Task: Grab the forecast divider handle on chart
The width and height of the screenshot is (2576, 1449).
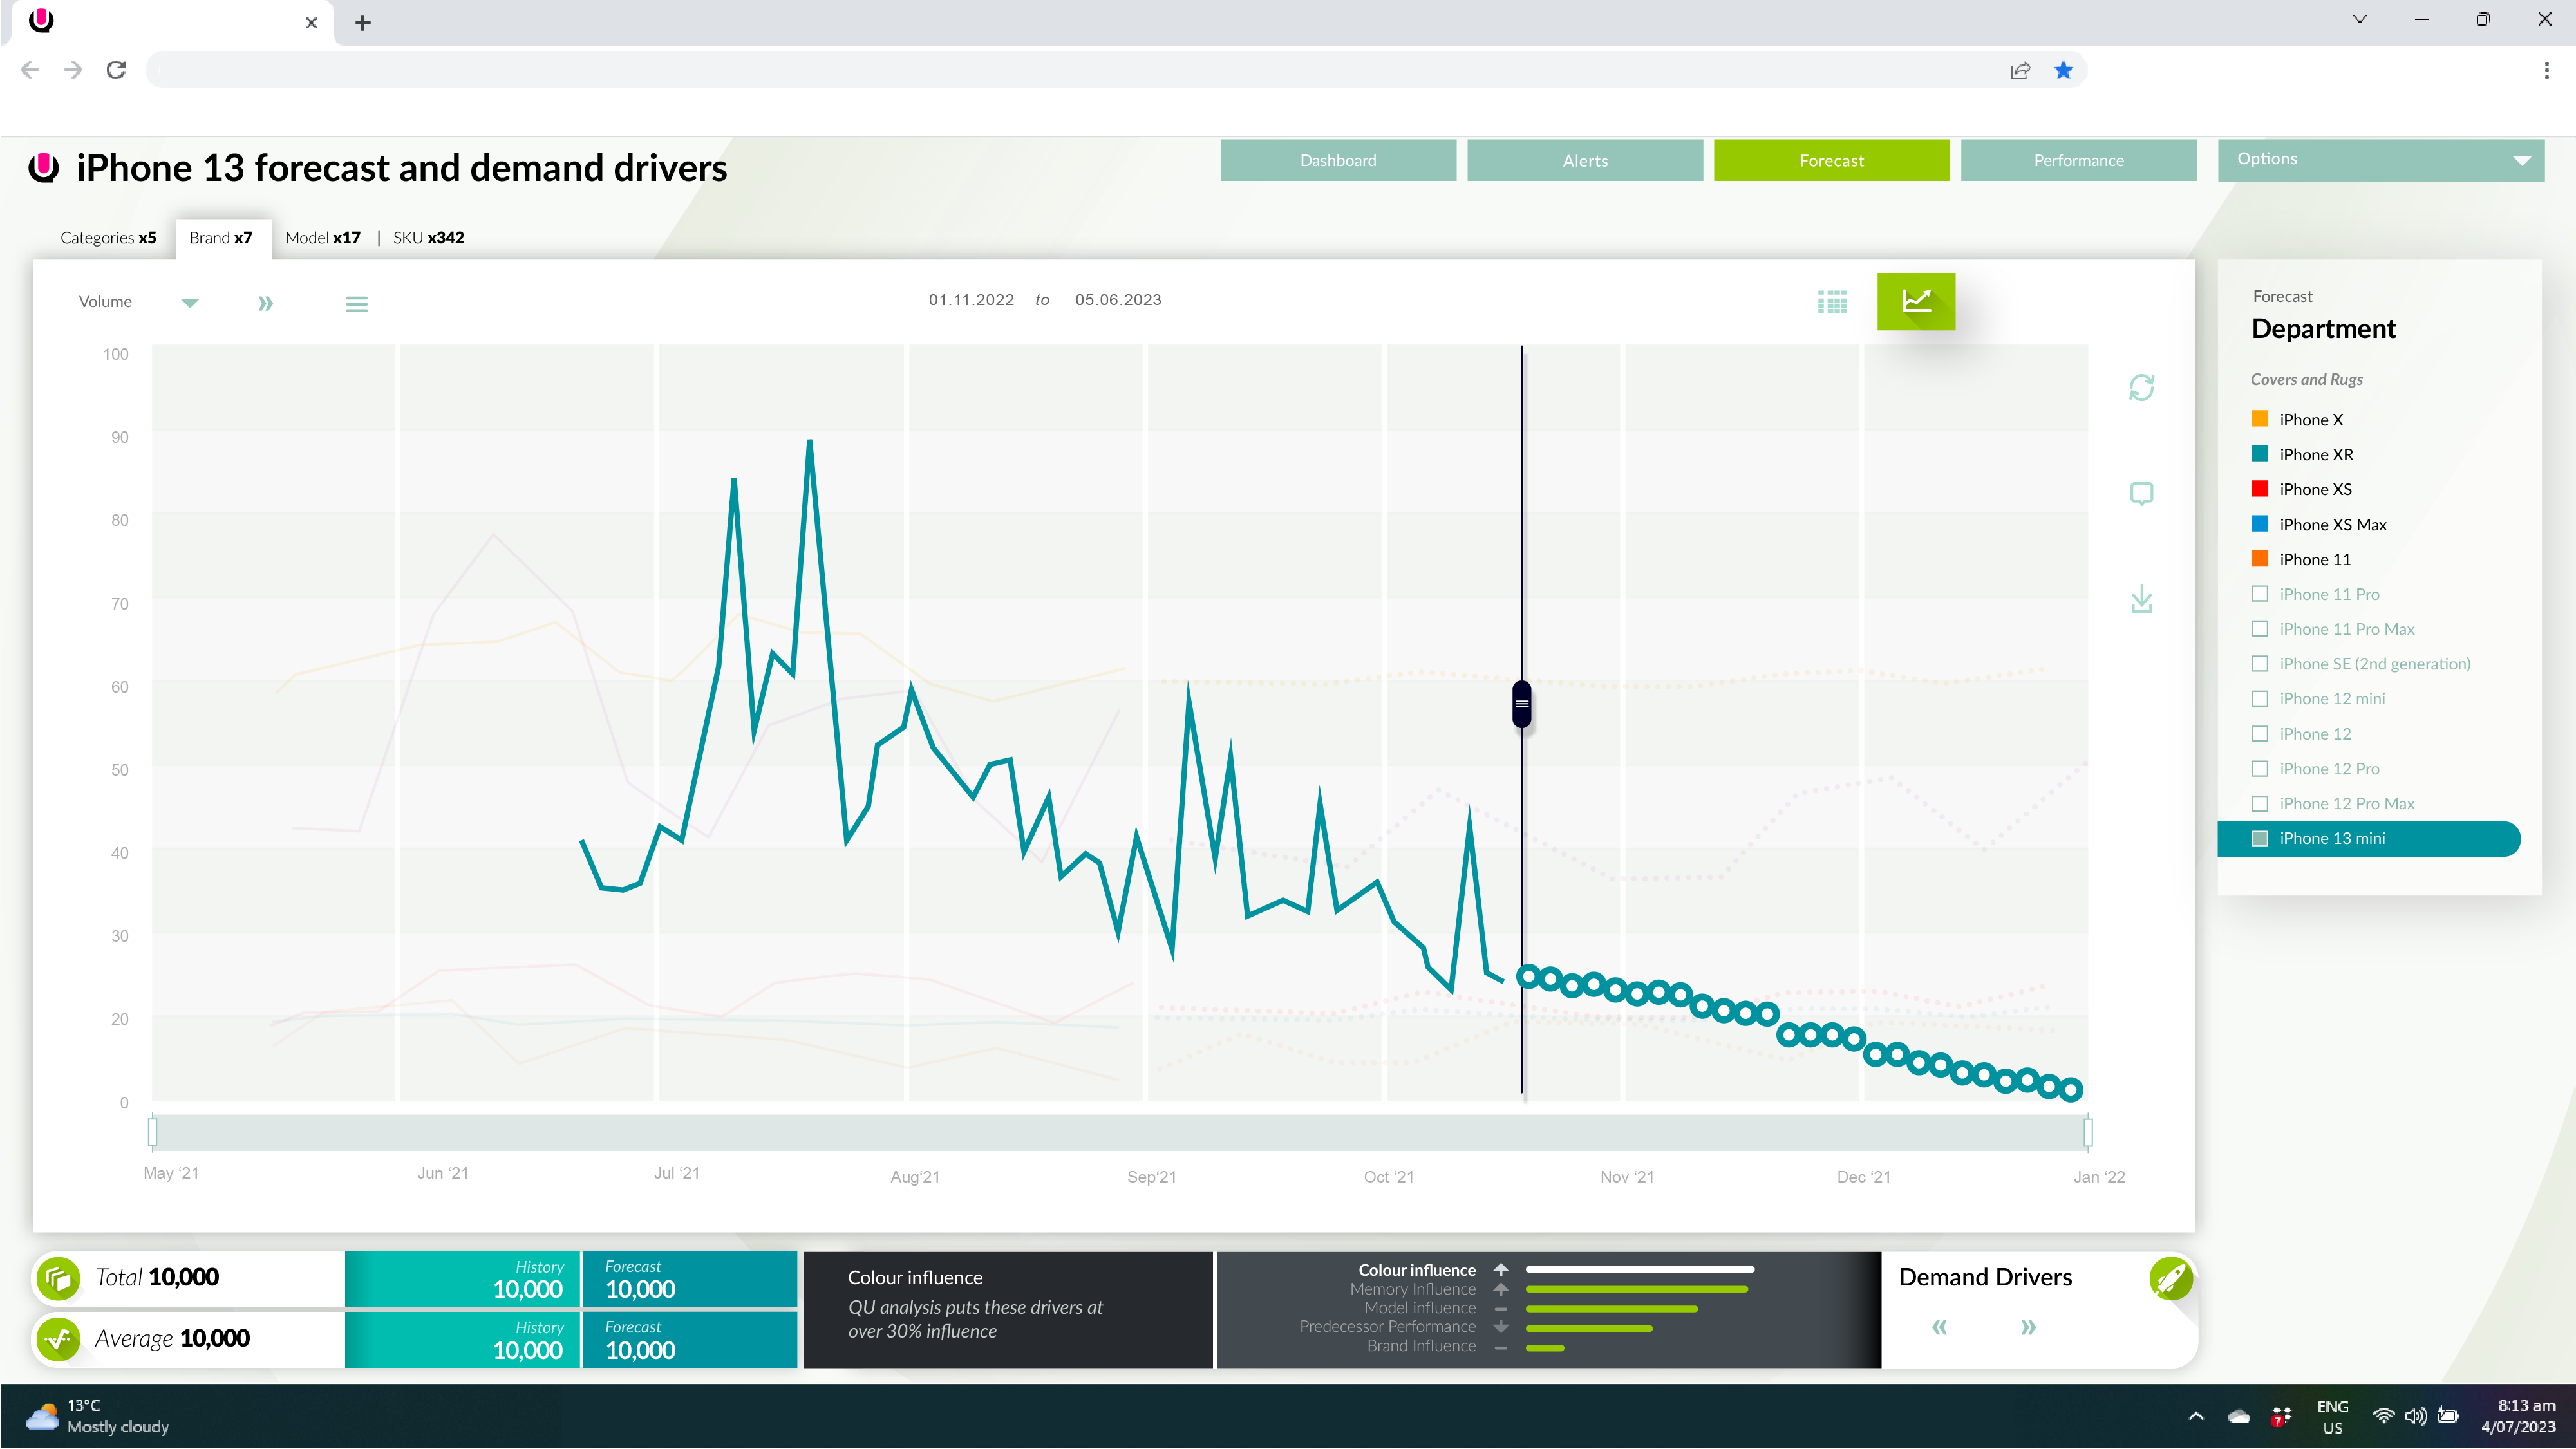Action: coord(1521,704)
